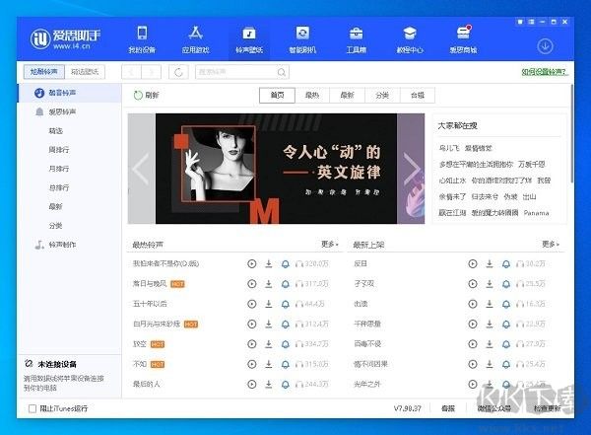
Task: Open 总排行 overall ranking in sidebar
Action: coord(59,187)
